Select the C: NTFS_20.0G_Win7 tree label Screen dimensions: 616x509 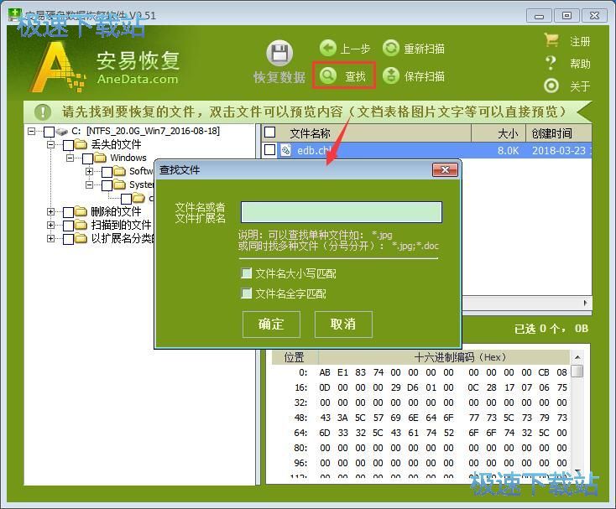[x=146, y=131]
